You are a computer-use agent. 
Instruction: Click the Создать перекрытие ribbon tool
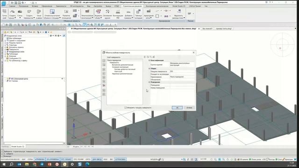29,14
